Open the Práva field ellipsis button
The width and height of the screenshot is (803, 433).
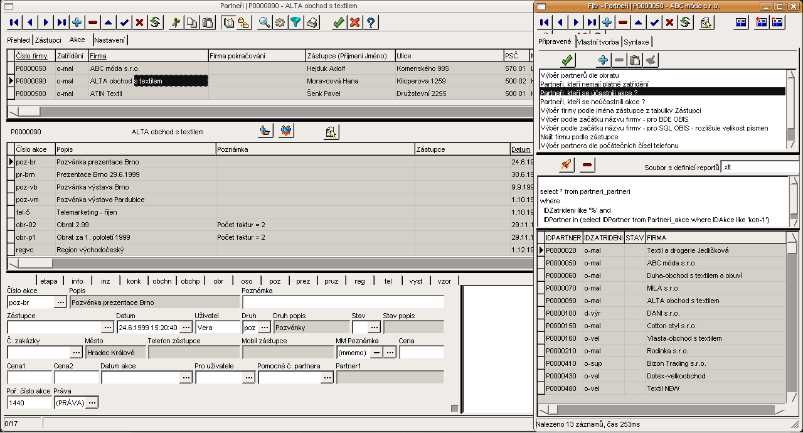(92, 402)
